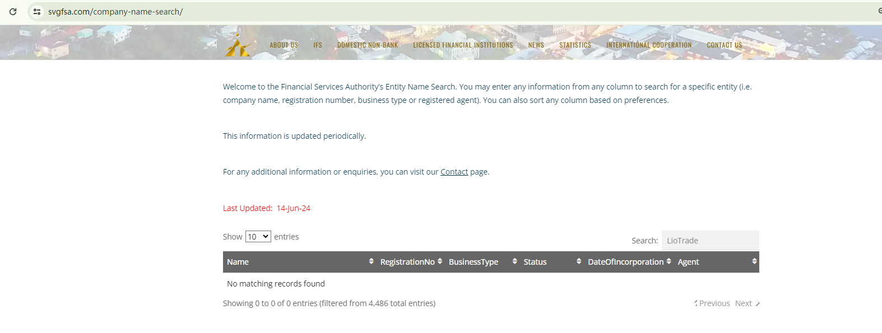Click the 'Last Updated: 14-Jun-24' text
Viewport: 882px width, 333px height.
(x=267, y=208)
